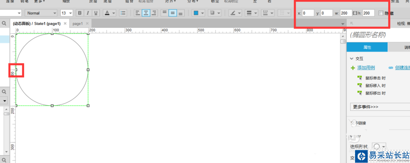Toggle italic text formatting
Screen dimensions: 410x163
pyautogui.click(x=88, y=13)
